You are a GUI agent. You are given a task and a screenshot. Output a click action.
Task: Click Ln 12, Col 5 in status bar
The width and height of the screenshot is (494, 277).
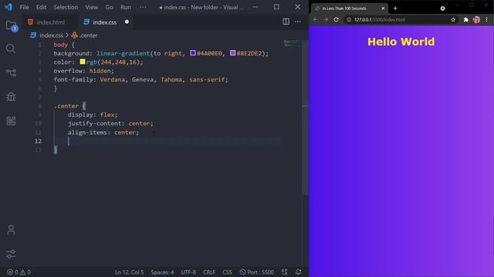pos(129,272)
